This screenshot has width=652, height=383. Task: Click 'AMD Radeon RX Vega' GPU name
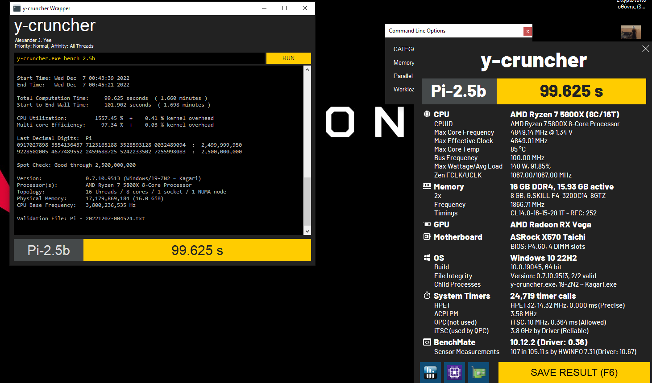click(551, 225)
